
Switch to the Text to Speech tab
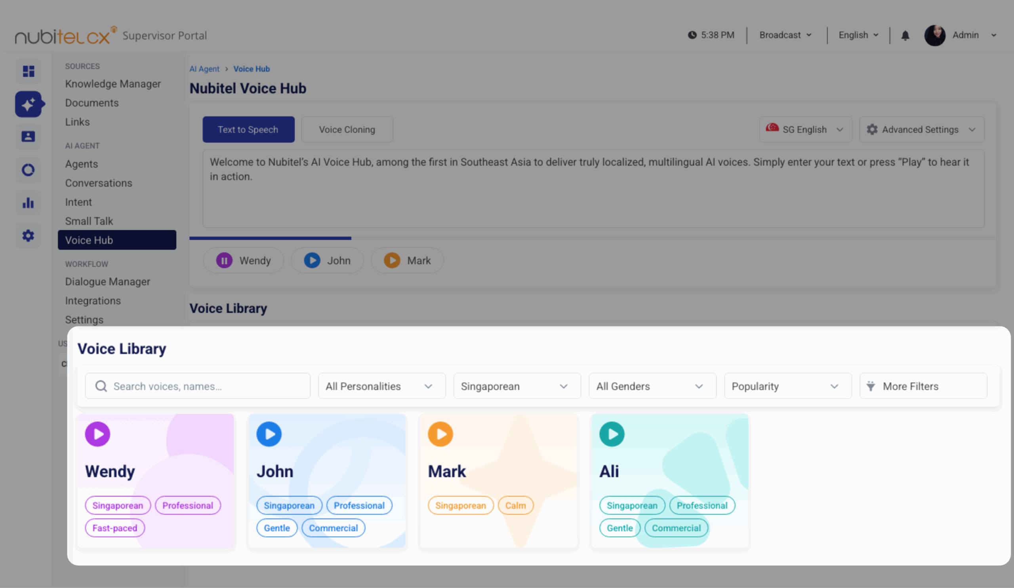pyautogui.click(x=248, y=129)
